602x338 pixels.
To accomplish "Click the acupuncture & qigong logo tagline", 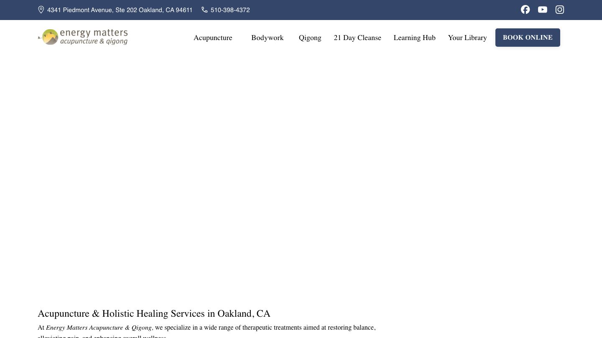I will pyautogui.click(x=94, y=41).
